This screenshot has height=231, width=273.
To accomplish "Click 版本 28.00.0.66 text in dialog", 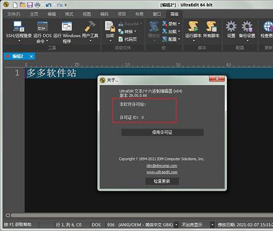I will (133, 95).
